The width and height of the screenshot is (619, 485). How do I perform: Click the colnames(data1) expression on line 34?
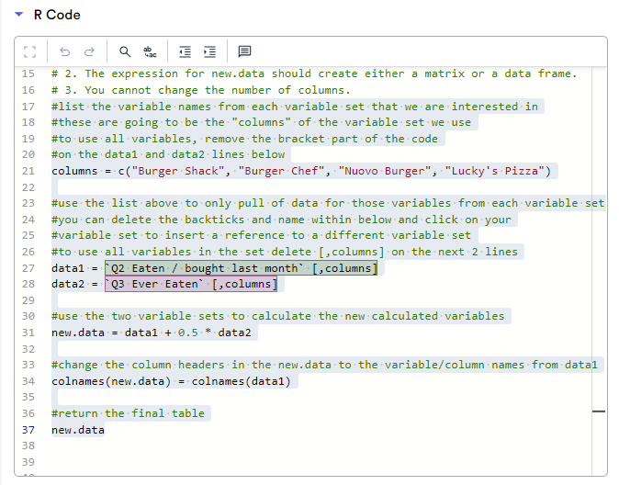[x=242, y=381]
